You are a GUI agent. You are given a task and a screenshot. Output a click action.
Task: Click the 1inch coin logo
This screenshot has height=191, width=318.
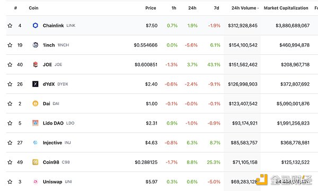[36, 45]
